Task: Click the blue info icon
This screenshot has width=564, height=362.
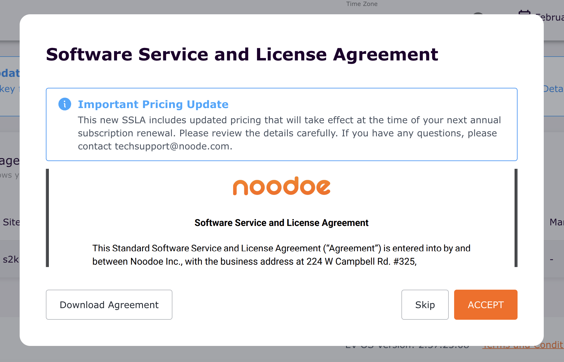Action: pos(65,104)
